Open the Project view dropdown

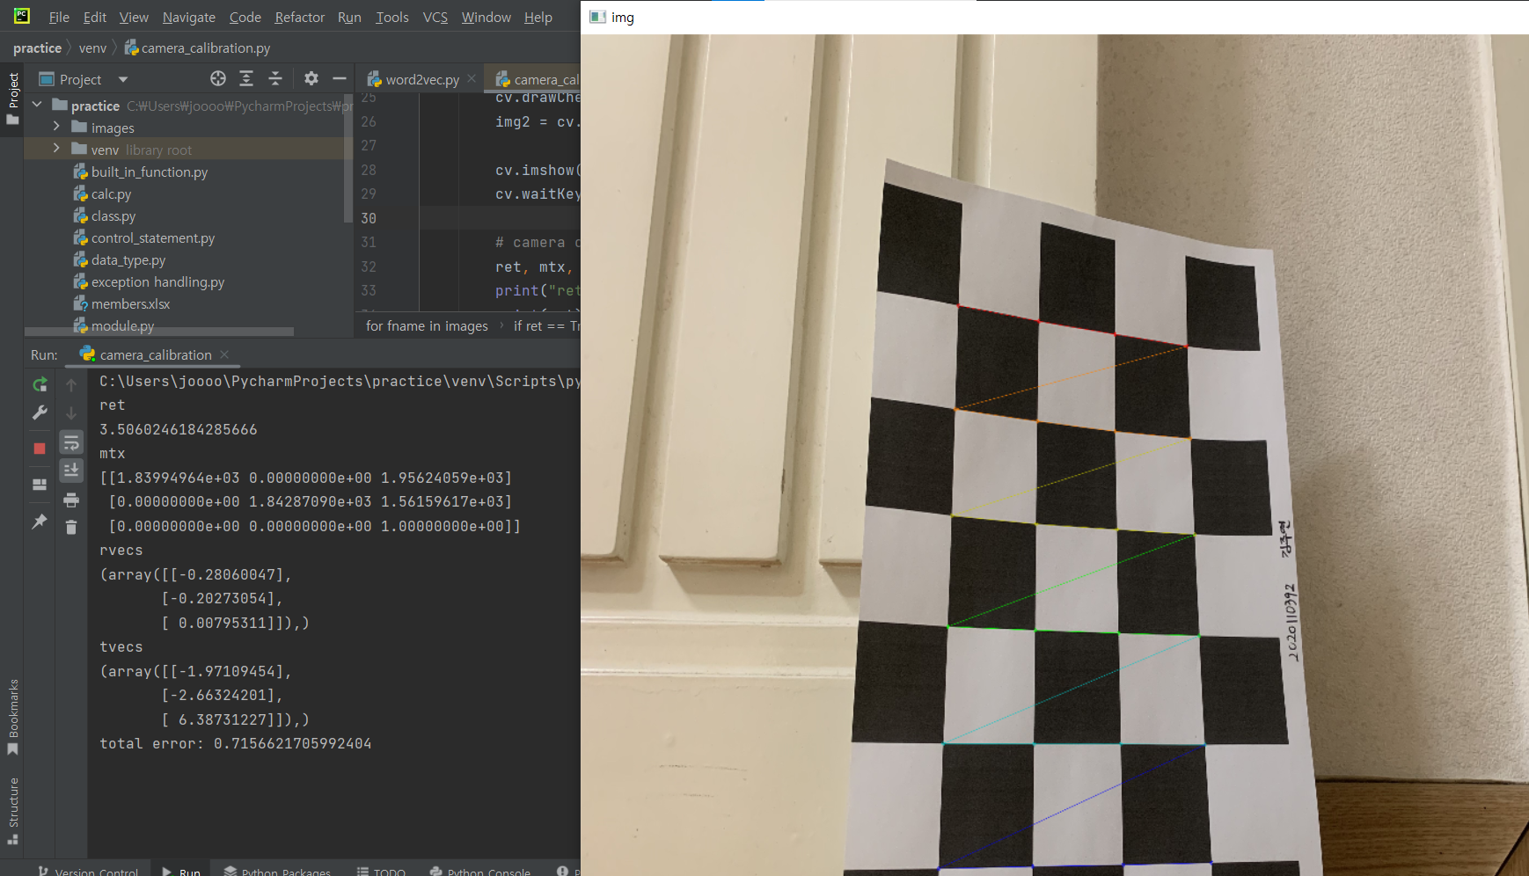121,78
